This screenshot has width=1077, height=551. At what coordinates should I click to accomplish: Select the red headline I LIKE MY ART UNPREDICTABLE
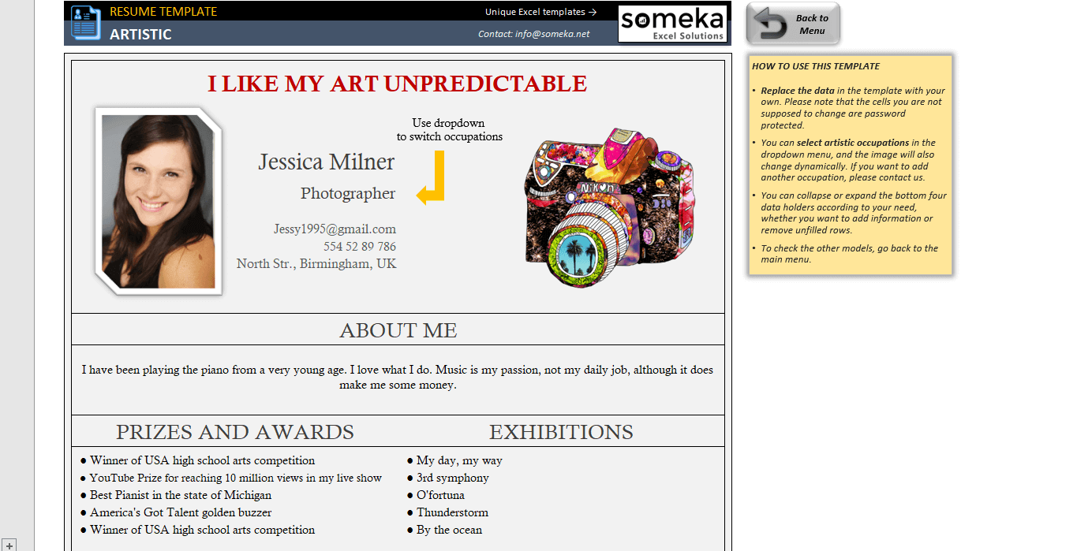click(397, 84)
